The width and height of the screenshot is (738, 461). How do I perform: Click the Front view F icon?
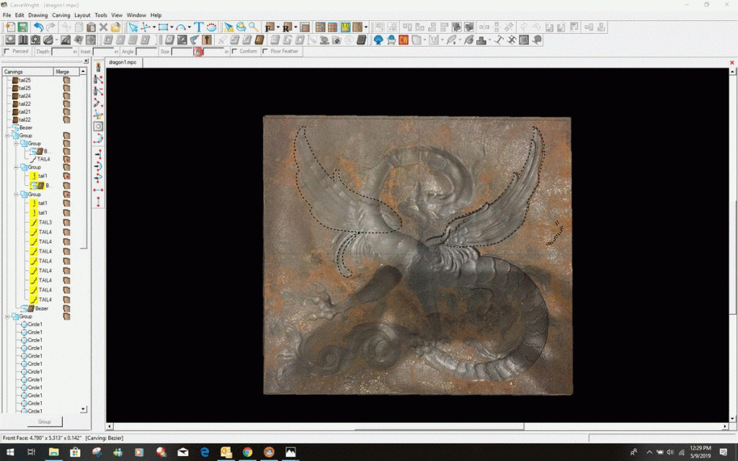pos(269,27)
